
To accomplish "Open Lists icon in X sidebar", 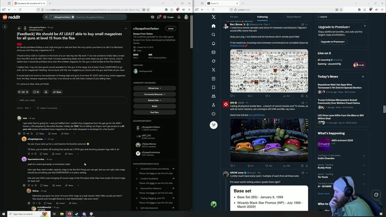I will pos(214,79).
